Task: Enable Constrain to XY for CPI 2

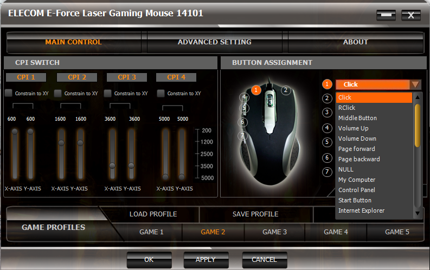Action: (58, 93)
